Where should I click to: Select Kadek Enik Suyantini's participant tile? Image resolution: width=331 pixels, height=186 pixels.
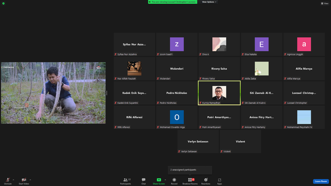tap(134, 93)
